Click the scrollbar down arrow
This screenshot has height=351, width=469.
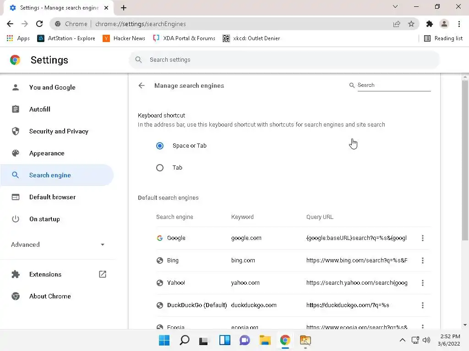[464, 325]
